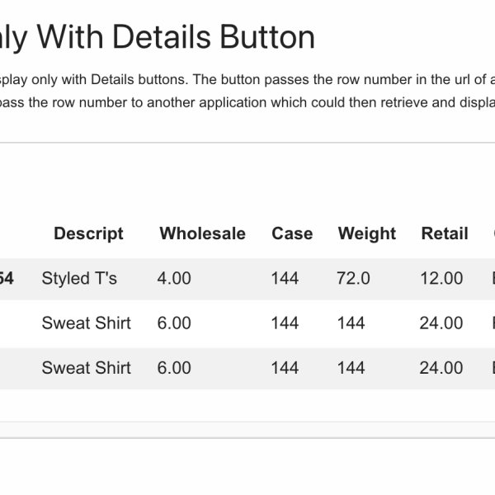The height and width of the screenshot is (495, 495).
Task: Click the Descript column header
Action: tap(88, 233)
